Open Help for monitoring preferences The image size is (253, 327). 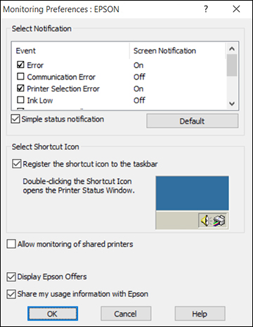(200, 314)
